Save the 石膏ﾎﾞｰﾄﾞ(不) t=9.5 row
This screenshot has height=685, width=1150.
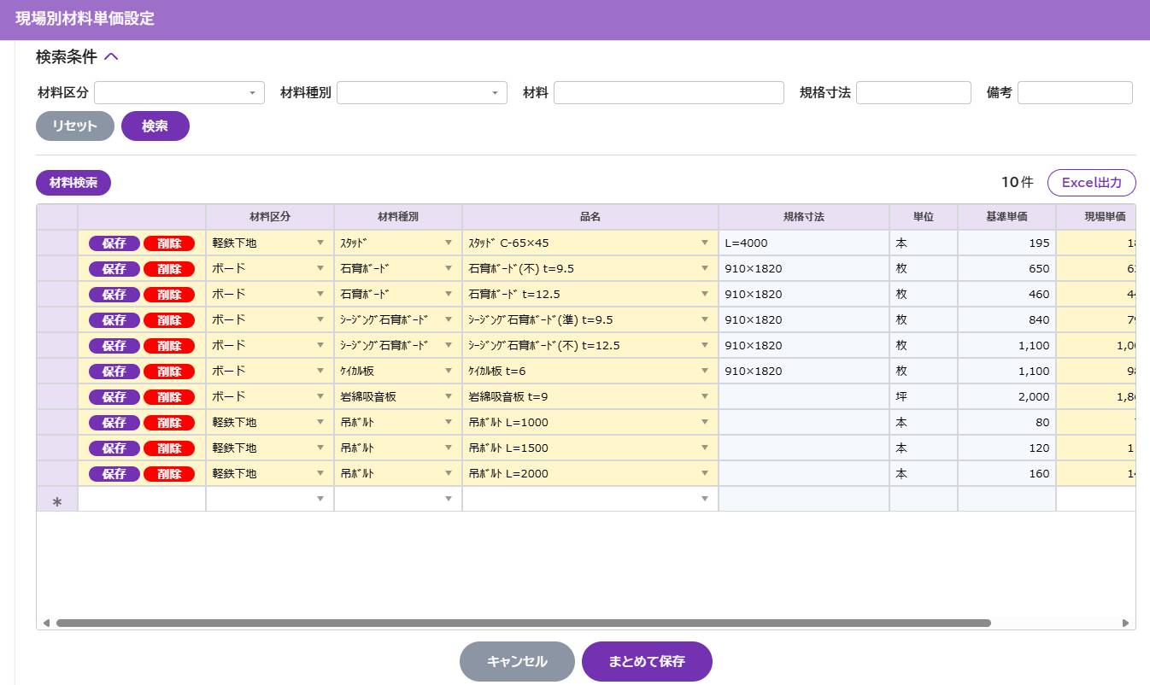(114, 269)
